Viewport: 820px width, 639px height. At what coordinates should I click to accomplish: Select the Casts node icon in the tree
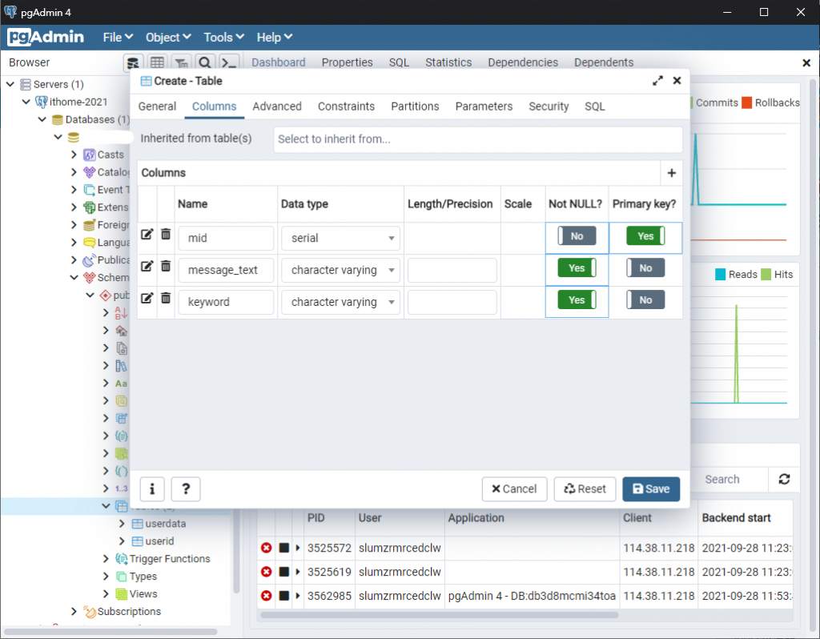pyautogui.click(x=90, y=155)
